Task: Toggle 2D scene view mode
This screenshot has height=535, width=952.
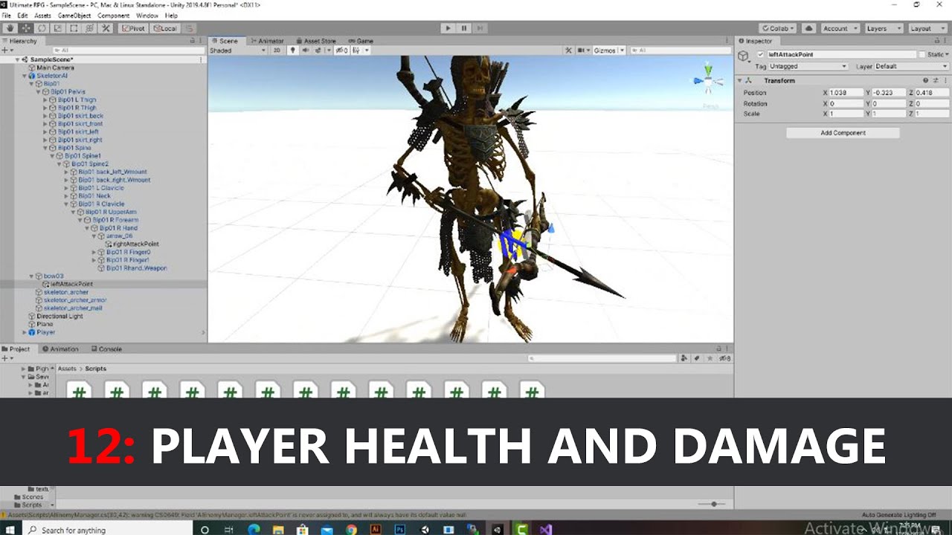Action: (277, 51)
